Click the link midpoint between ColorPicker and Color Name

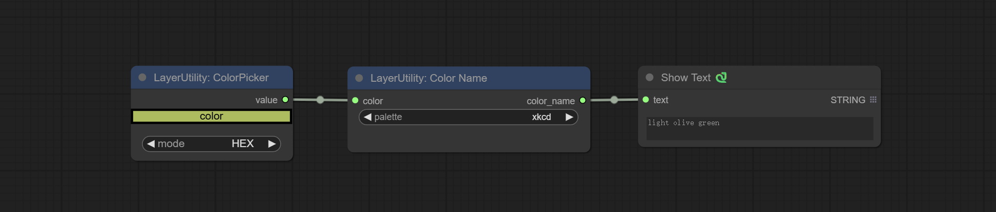point(320,100)
